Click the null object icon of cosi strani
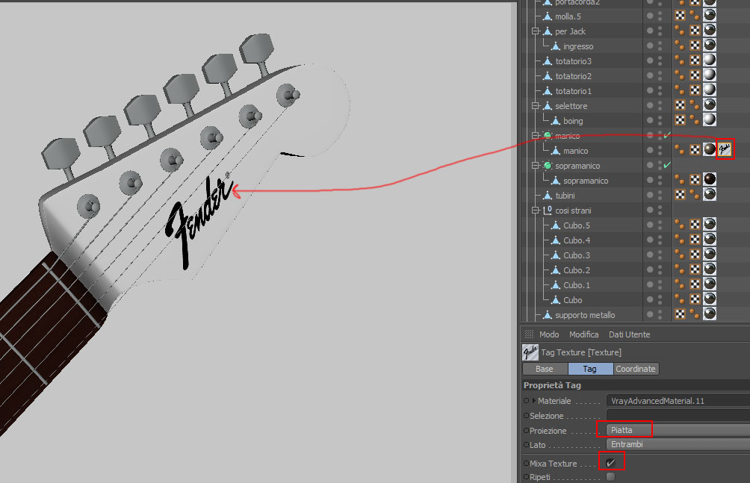Viewport: 750px width, 483px height. click(x=548, y=211)
